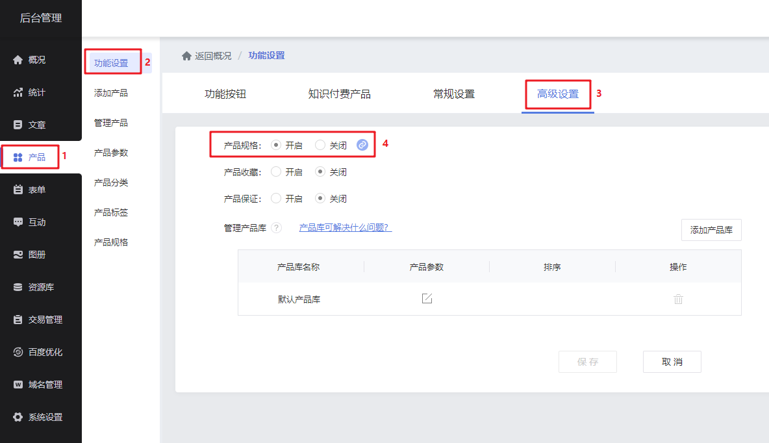
Task: Open 产品分类 submenu item
Action: [111, 183]
